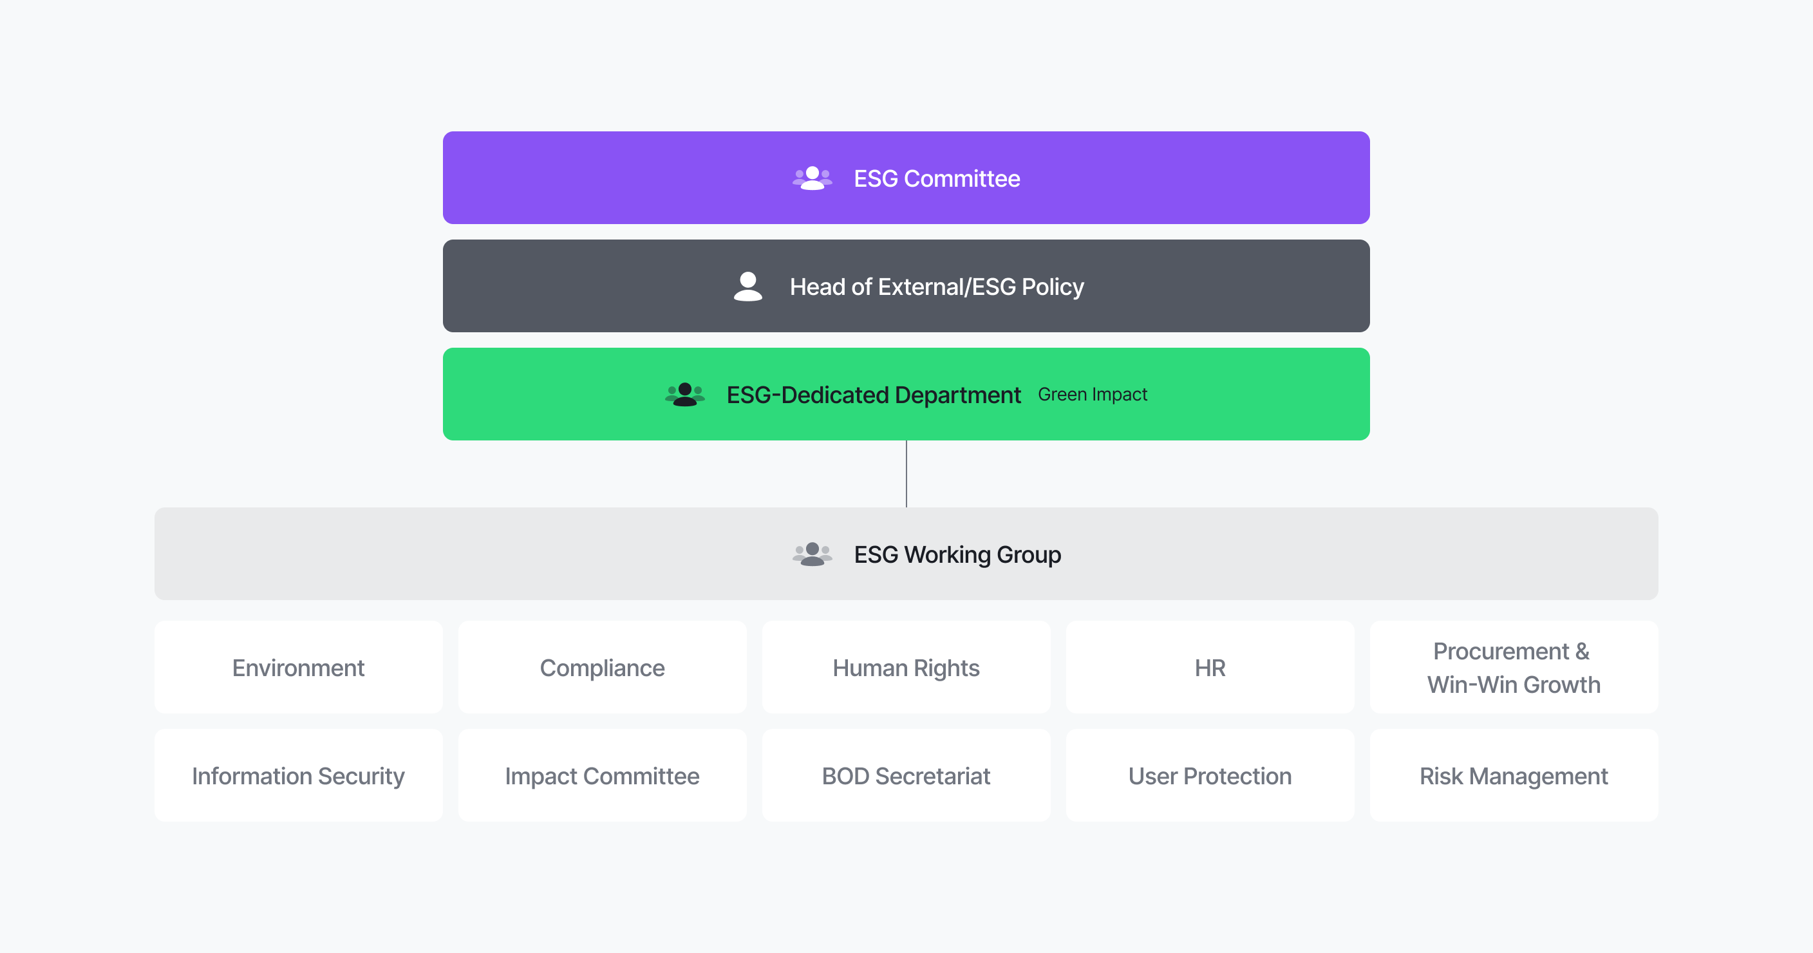Screen dimensions: 1813x953
Task: Open the Compliance card
Action: [603, 668]
